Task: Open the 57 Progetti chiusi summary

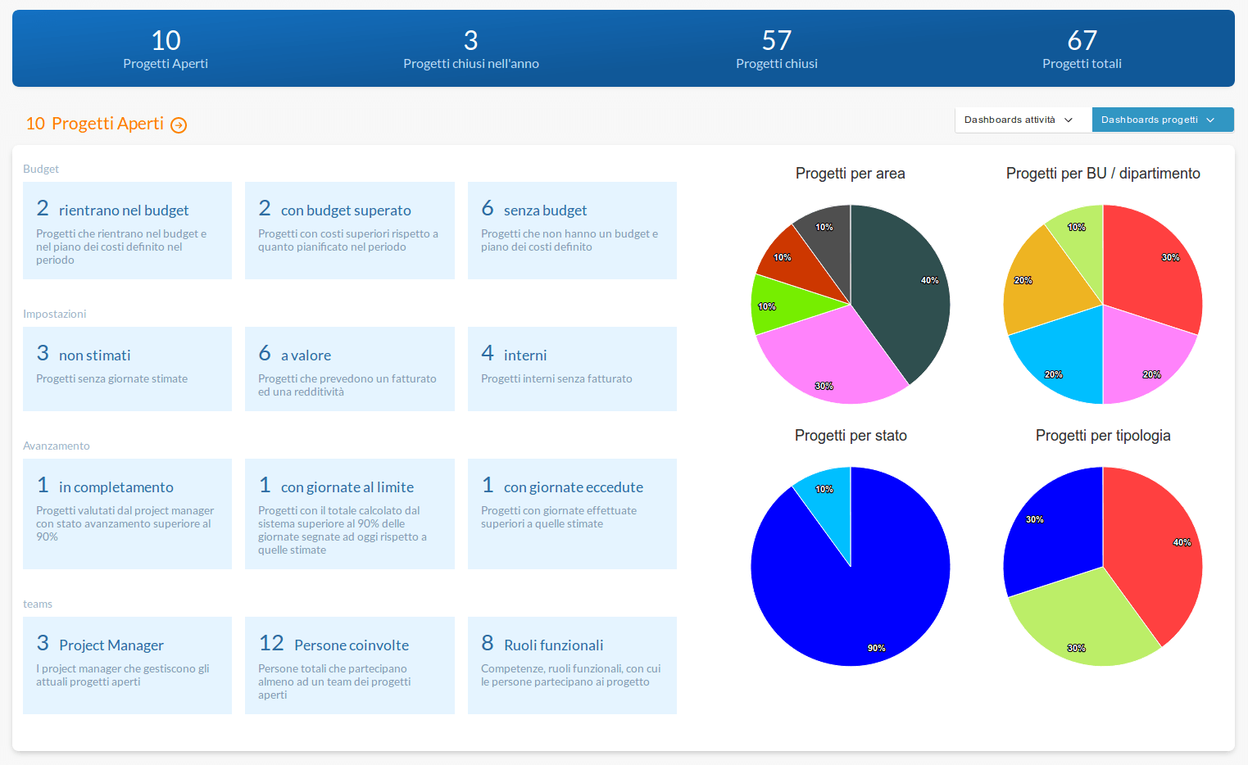Action: (x=776, y=48)
